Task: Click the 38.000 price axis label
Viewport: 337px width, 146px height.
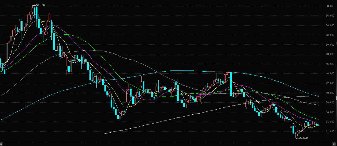Action: (x=330, y=103)
